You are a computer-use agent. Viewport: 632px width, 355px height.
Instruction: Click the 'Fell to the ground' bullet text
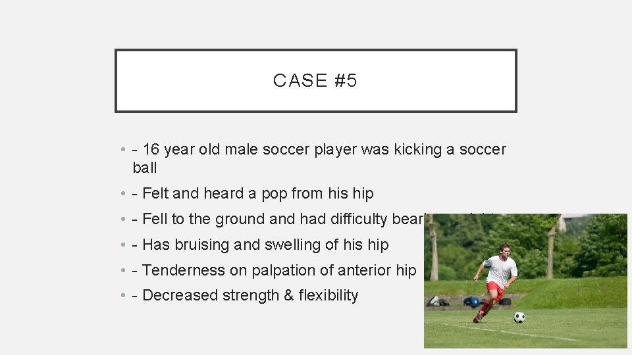[278, 219]
